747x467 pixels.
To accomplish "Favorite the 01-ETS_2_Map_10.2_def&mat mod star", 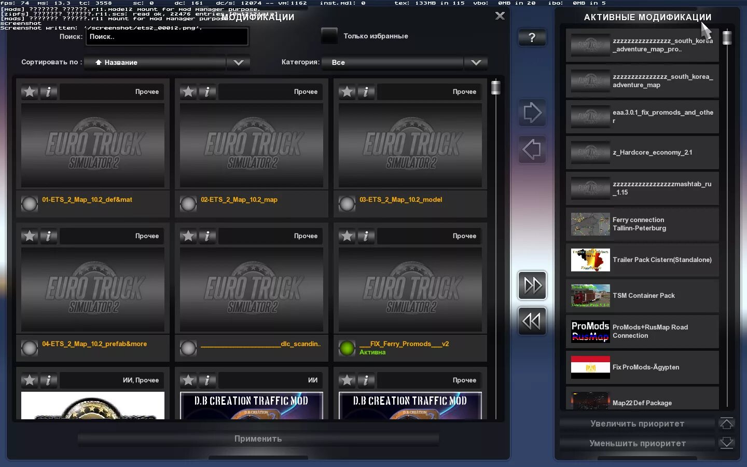I will (x=30, y=92).
